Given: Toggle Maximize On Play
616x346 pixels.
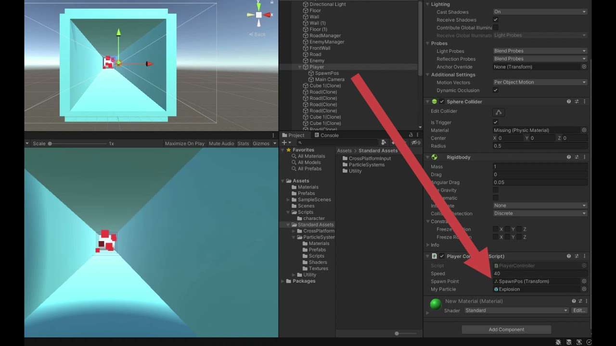Looking at the screenshot, I should tap(185, 144).
